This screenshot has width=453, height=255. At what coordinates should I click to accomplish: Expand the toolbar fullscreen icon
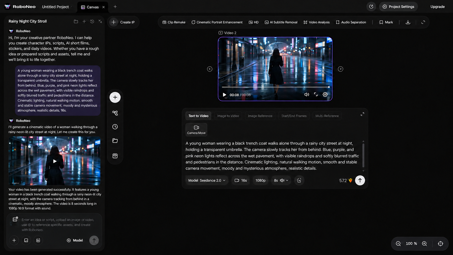(x=423, y=22)
